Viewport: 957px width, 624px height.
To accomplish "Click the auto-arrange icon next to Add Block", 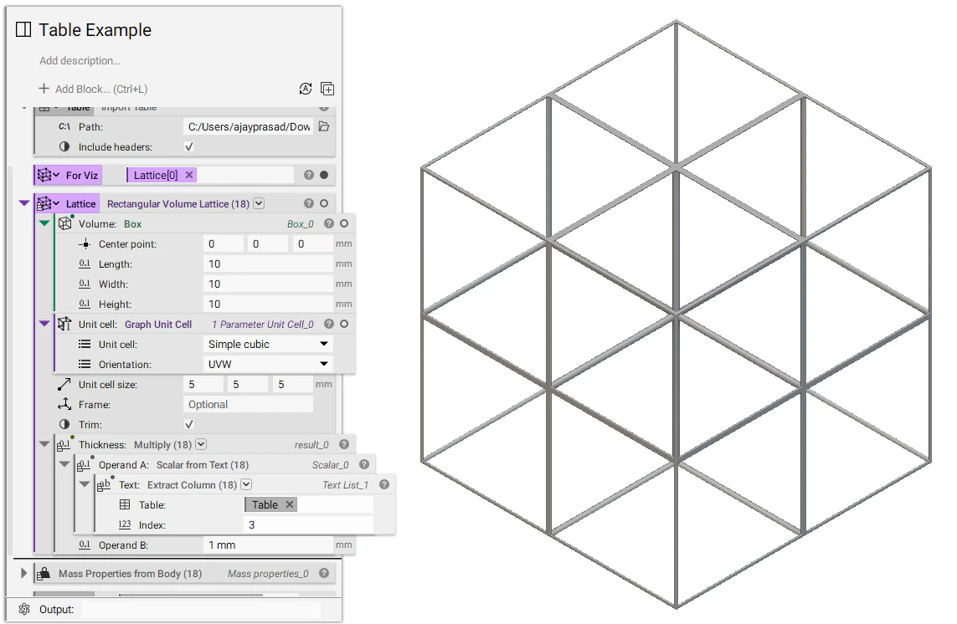I will coord(306,89).
